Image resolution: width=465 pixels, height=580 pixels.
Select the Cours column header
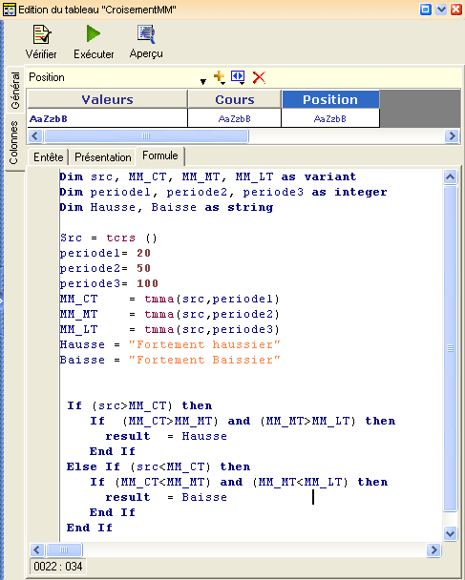pos(235,99)
